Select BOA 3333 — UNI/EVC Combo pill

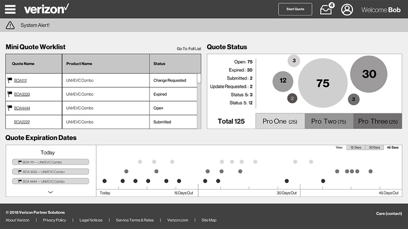(50, 172)
